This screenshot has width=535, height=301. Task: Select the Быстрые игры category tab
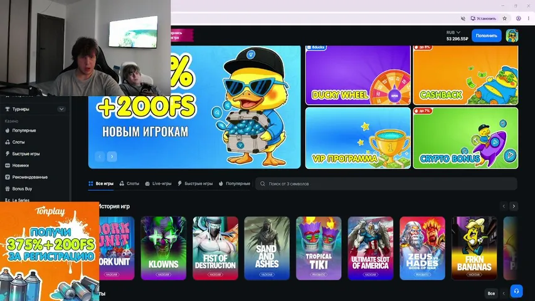(195, 184)
